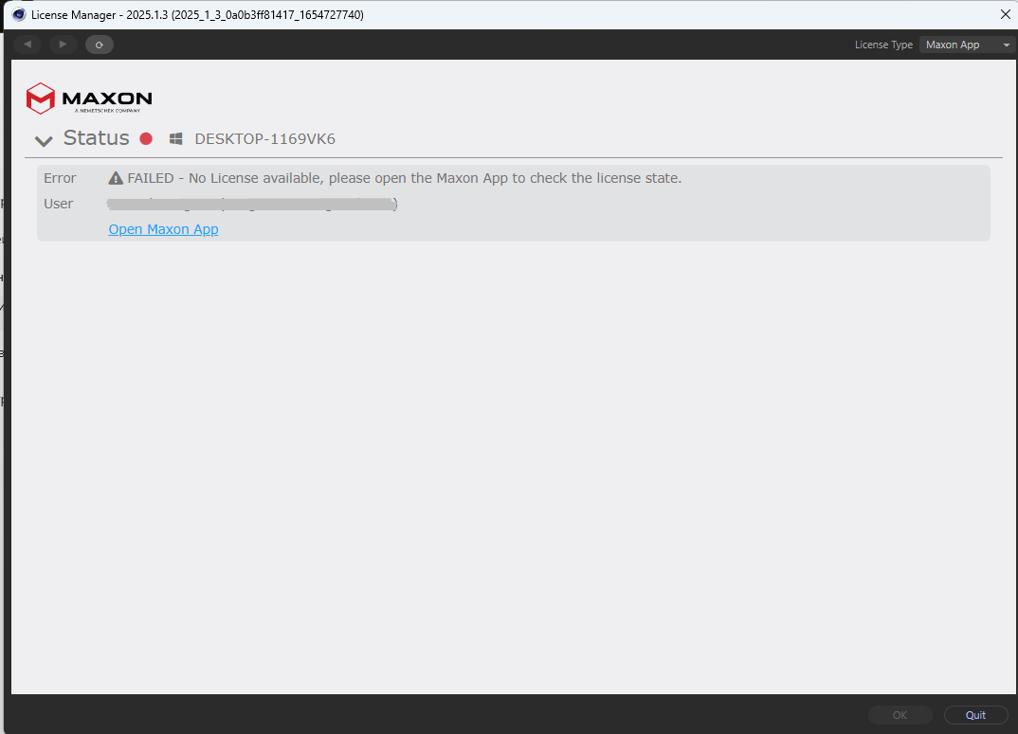Click the Cinema 4D title bar icon
1018x734 pixels.
point(19,14)
